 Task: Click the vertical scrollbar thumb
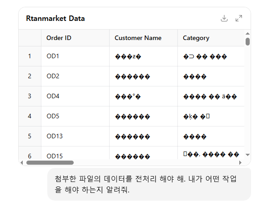tap(247, 41)
